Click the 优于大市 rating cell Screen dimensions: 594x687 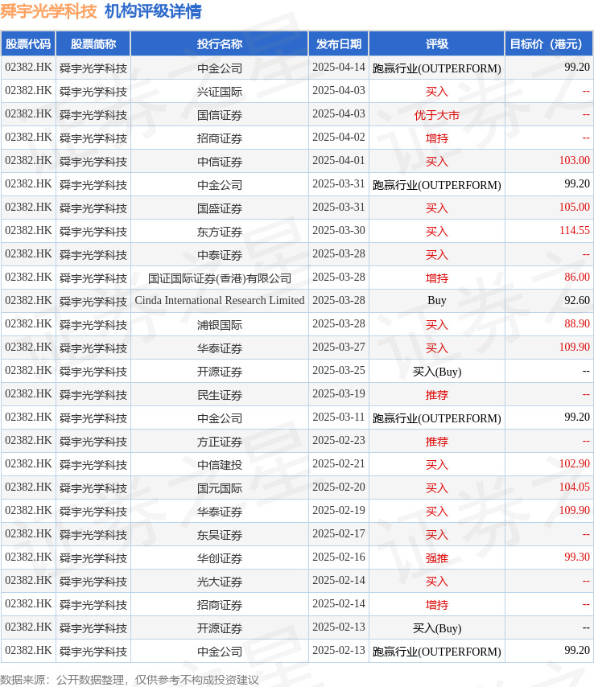click(x=437, y=115)
